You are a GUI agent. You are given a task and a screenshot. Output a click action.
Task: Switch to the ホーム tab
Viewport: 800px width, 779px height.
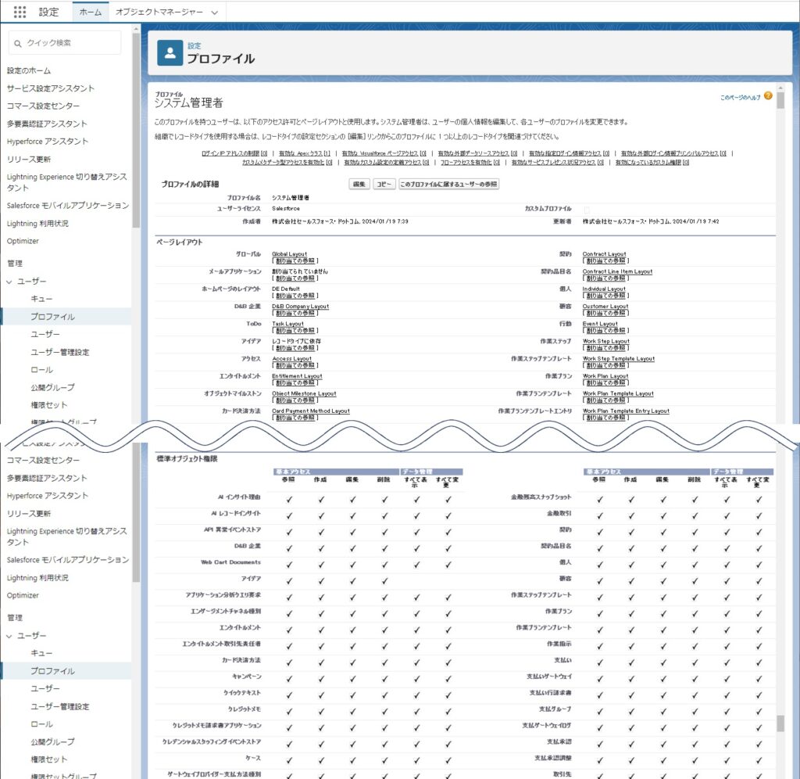click(91, 13)
